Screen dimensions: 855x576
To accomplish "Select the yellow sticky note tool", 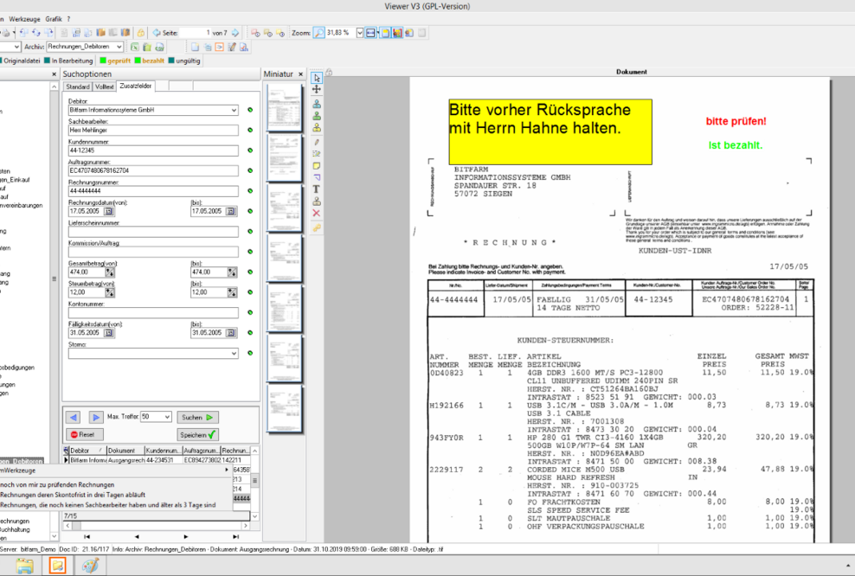I will pos(317,165).
